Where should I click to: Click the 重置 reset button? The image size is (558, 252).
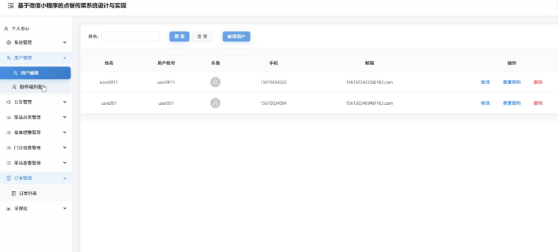[202, 37]
